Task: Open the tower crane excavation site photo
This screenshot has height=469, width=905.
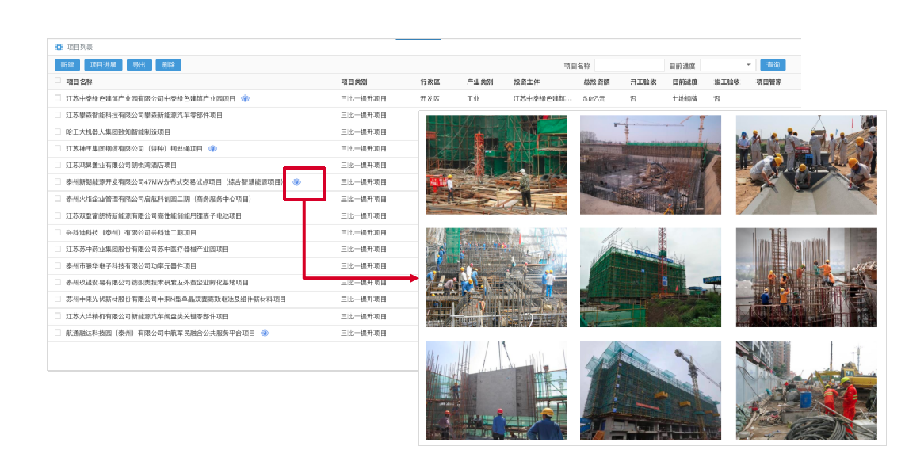Action: pos(651,165)
